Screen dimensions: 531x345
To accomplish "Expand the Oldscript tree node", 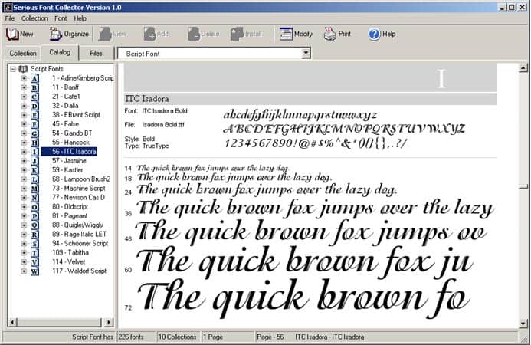I will coord(24,207).
